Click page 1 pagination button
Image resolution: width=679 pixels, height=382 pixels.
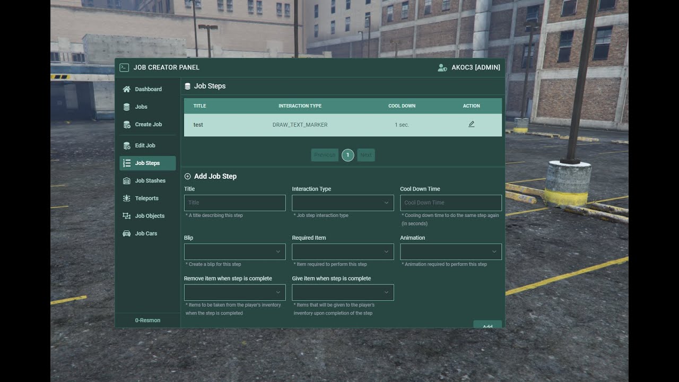coord(347,155)
